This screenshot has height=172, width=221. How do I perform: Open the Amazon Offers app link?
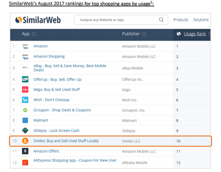click(x=46, y=151)
